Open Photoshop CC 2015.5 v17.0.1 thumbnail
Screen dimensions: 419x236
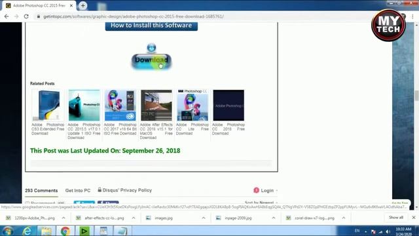coord(84,105)
